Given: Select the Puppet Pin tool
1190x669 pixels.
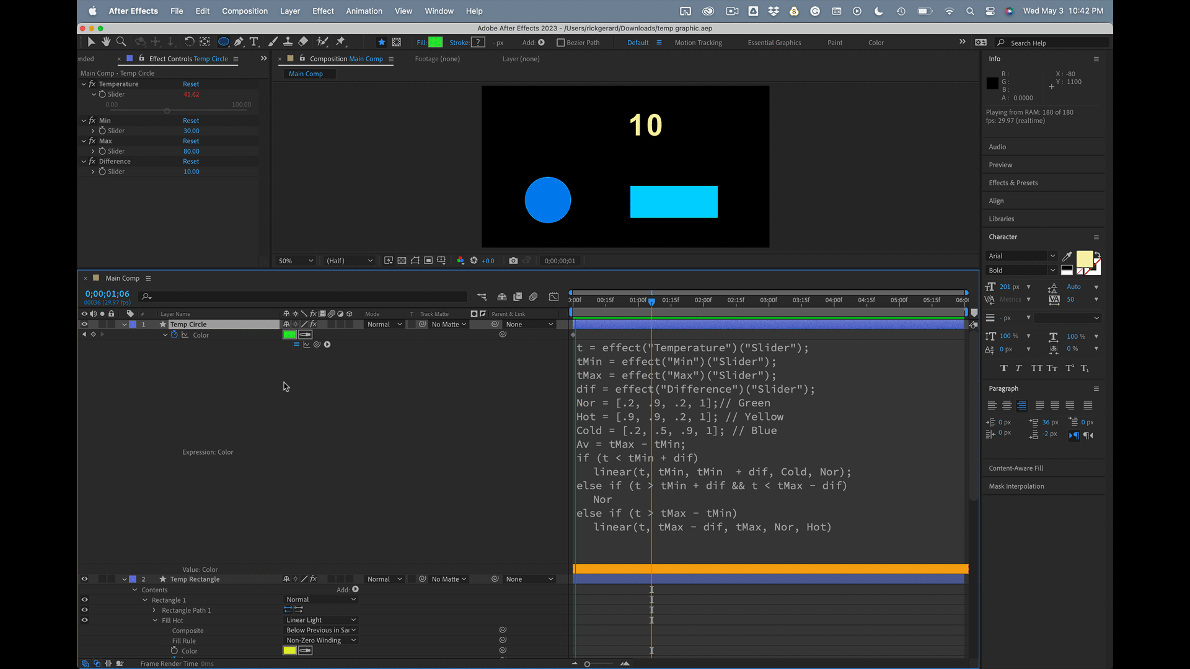Looking at the screenshot, I should tap(340, 42).
